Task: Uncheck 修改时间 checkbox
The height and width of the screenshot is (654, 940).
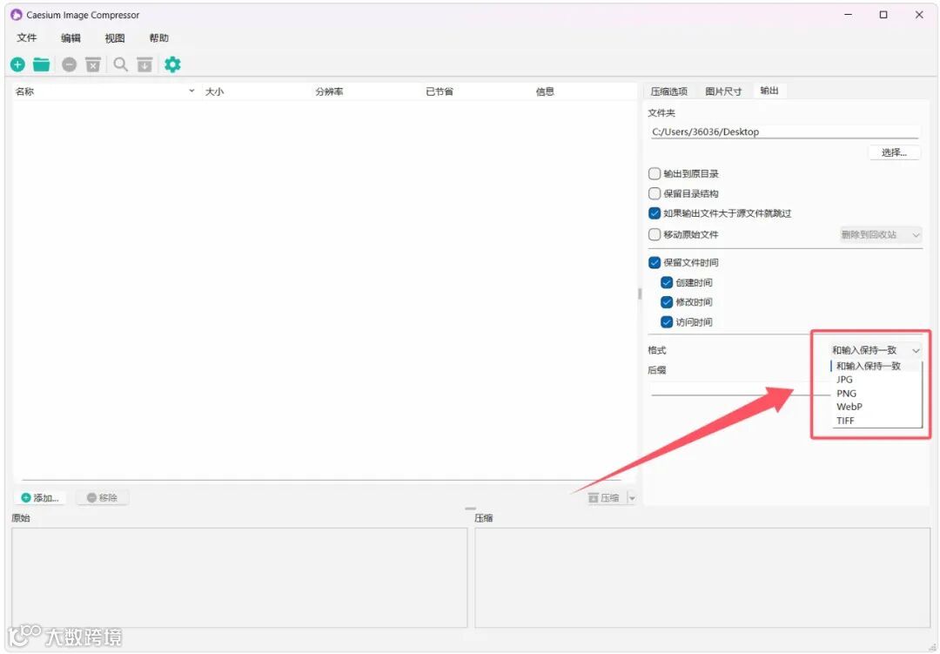Action: pyautogui.click(x=667, y=302)
